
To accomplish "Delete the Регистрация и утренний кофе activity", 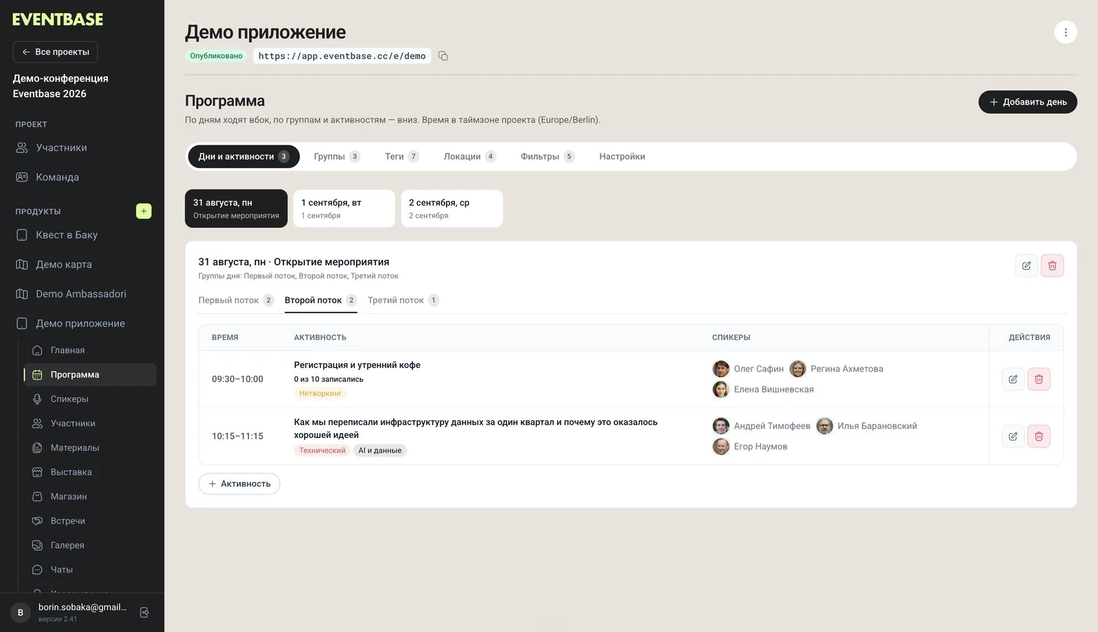I will (1039, 379).
